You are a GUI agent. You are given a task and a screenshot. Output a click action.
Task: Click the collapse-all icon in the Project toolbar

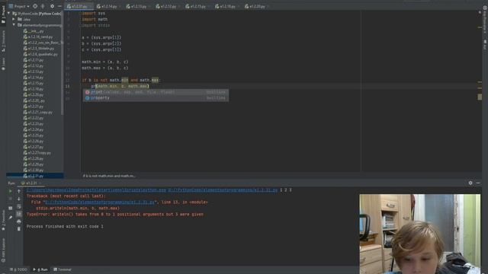43,6
